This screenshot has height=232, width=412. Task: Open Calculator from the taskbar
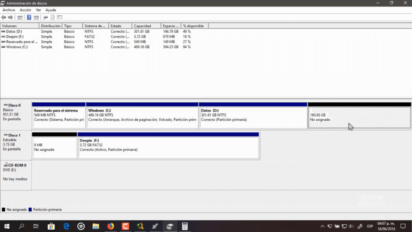coord(185,226)
